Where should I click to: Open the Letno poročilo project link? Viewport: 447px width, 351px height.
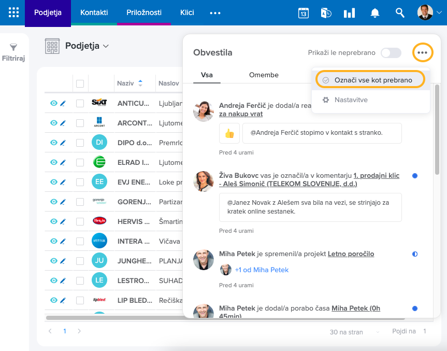point(351,254)
